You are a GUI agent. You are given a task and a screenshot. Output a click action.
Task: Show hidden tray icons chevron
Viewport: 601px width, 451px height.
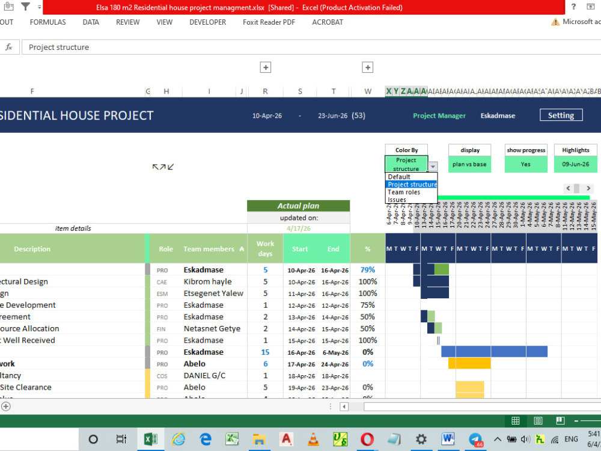[x=498, y=440]
